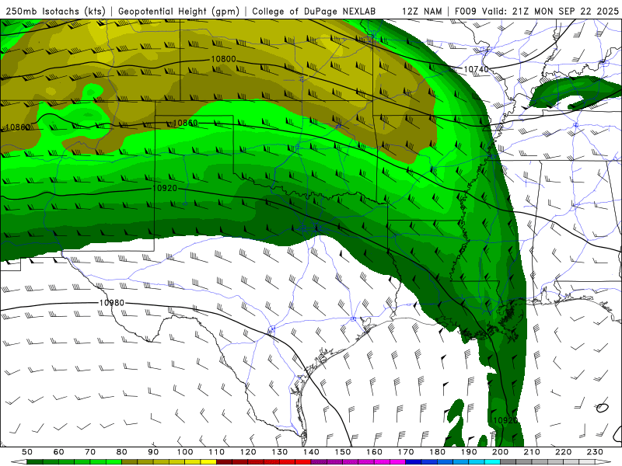Click the 190 value on the color scale
The height and width of the screenshot is (466, 622).
[469, 452]
